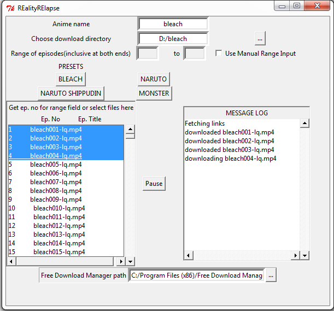Image resolution: width=334 pixels, height=311 pixels.
Task: Click message log scroll down arrow
Action: (x=304, y=255)
